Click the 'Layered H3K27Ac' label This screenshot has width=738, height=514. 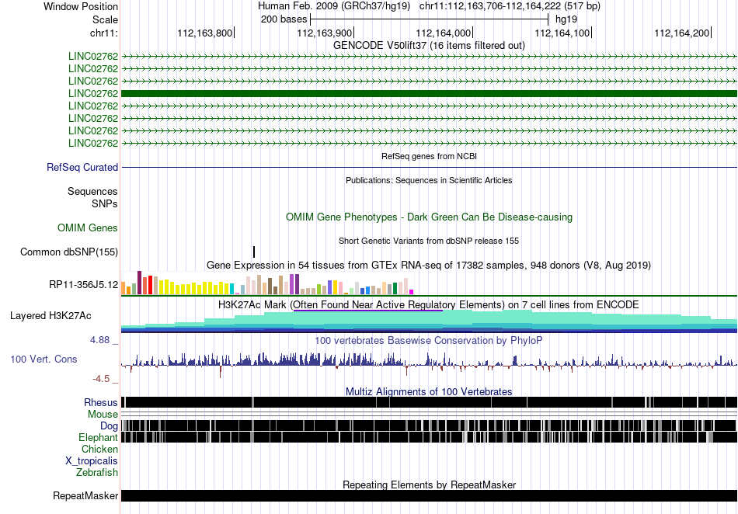[x=50, y=315]
